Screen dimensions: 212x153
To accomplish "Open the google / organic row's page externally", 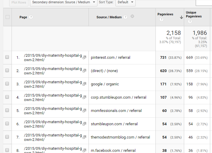I will [84, 84].
